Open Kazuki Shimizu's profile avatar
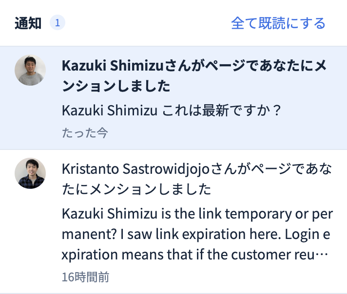Image resolution: width=347 pixels, height=294 pixels. click(30, 70)
